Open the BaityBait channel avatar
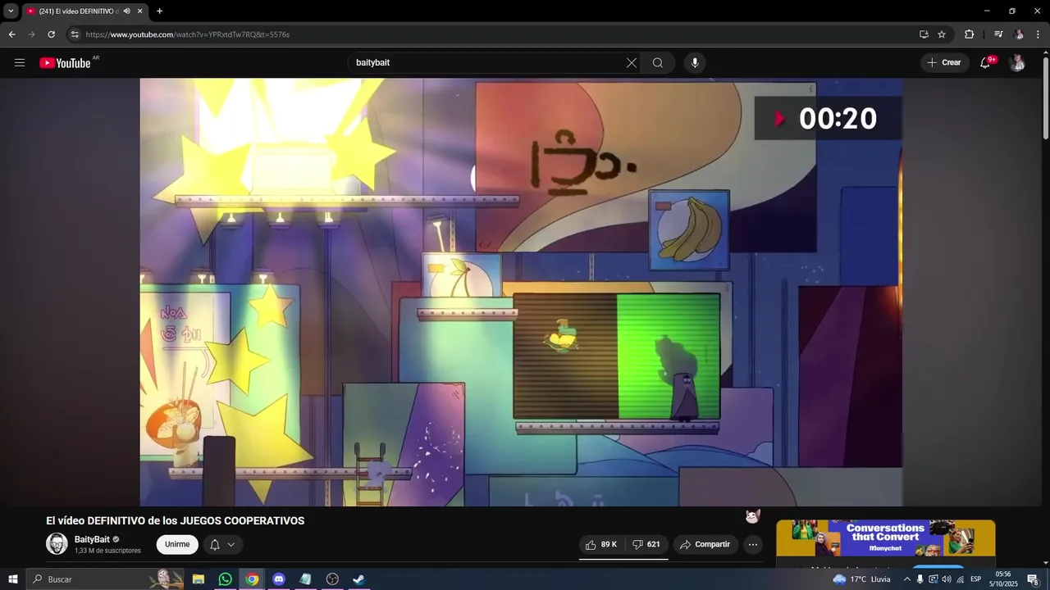This screenshot has height=590, width=1050. (x=57, y=544)
